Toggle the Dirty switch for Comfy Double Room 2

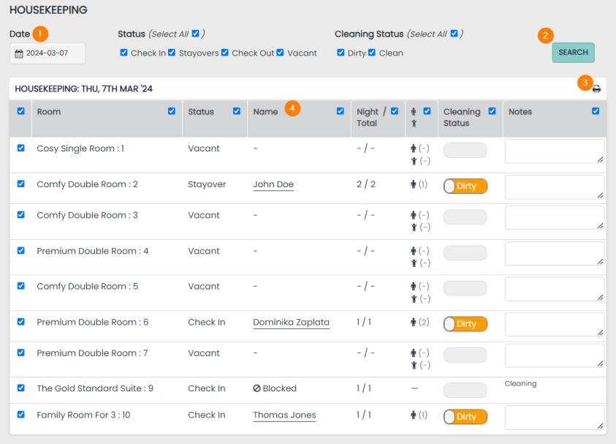(465, 186)
